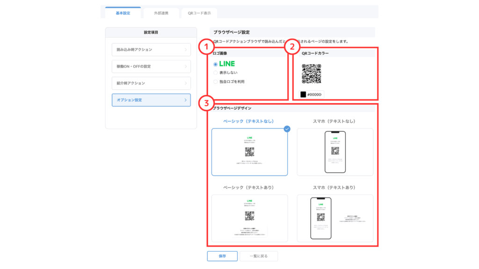Click the arrow on オプション設定 item
This screenshot has height=269, width=479.
tap(185, 100)
